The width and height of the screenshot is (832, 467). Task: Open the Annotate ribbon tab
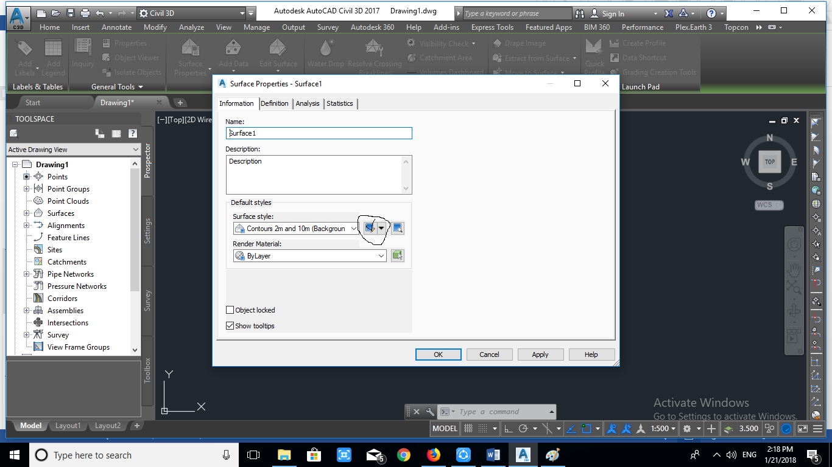point(116,27)
